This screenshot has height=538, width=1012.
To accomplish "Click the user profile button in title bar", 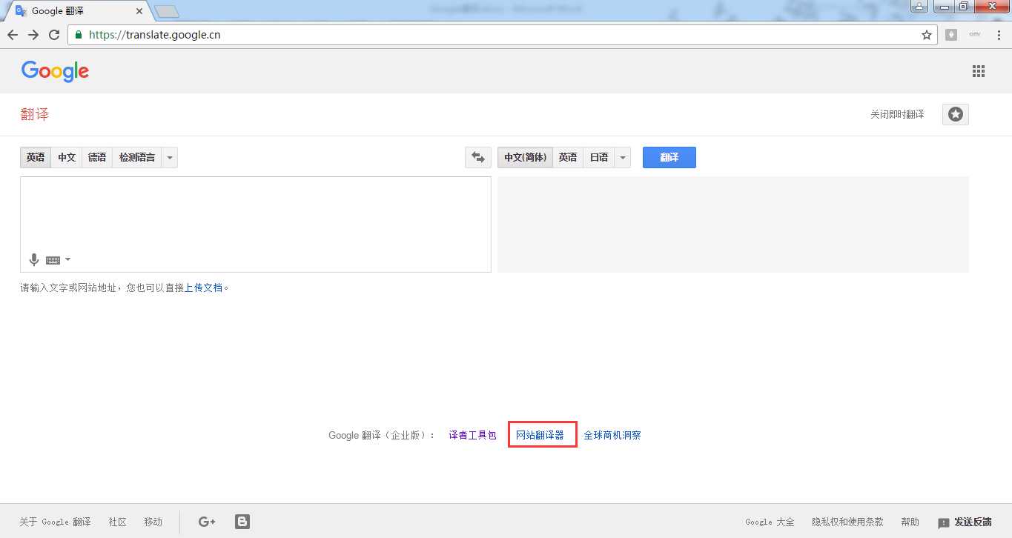I will (919, 6).
